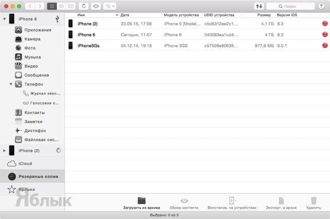Sort by Версия iOS column header
This screenshot has height=219, width=330.
point(287,15)
